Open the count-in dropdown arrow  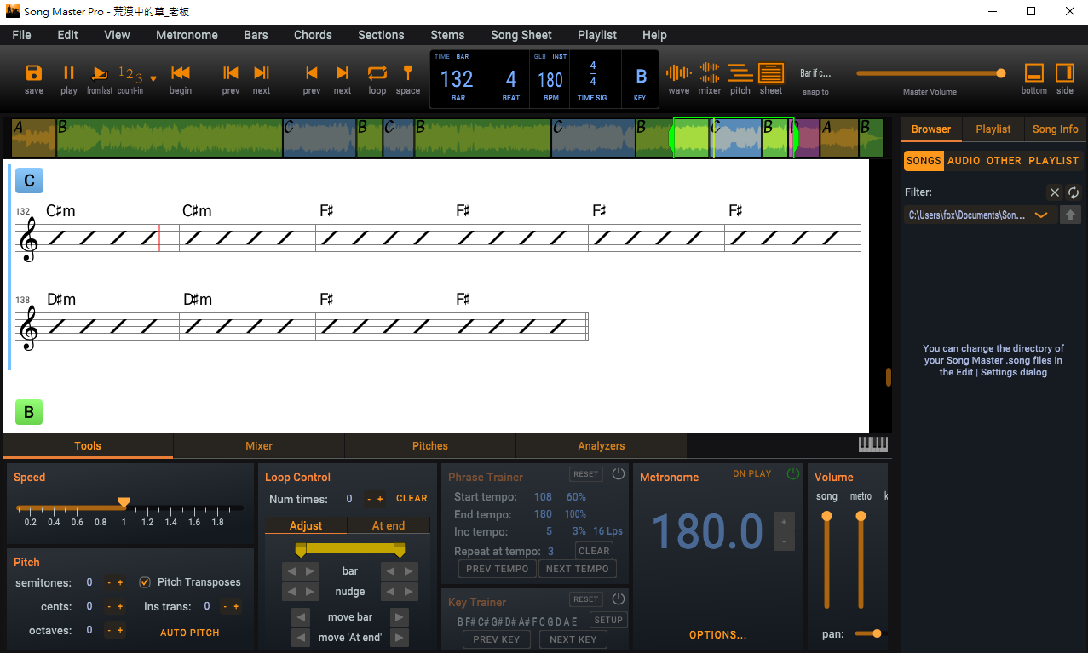(x=153, y=78)
